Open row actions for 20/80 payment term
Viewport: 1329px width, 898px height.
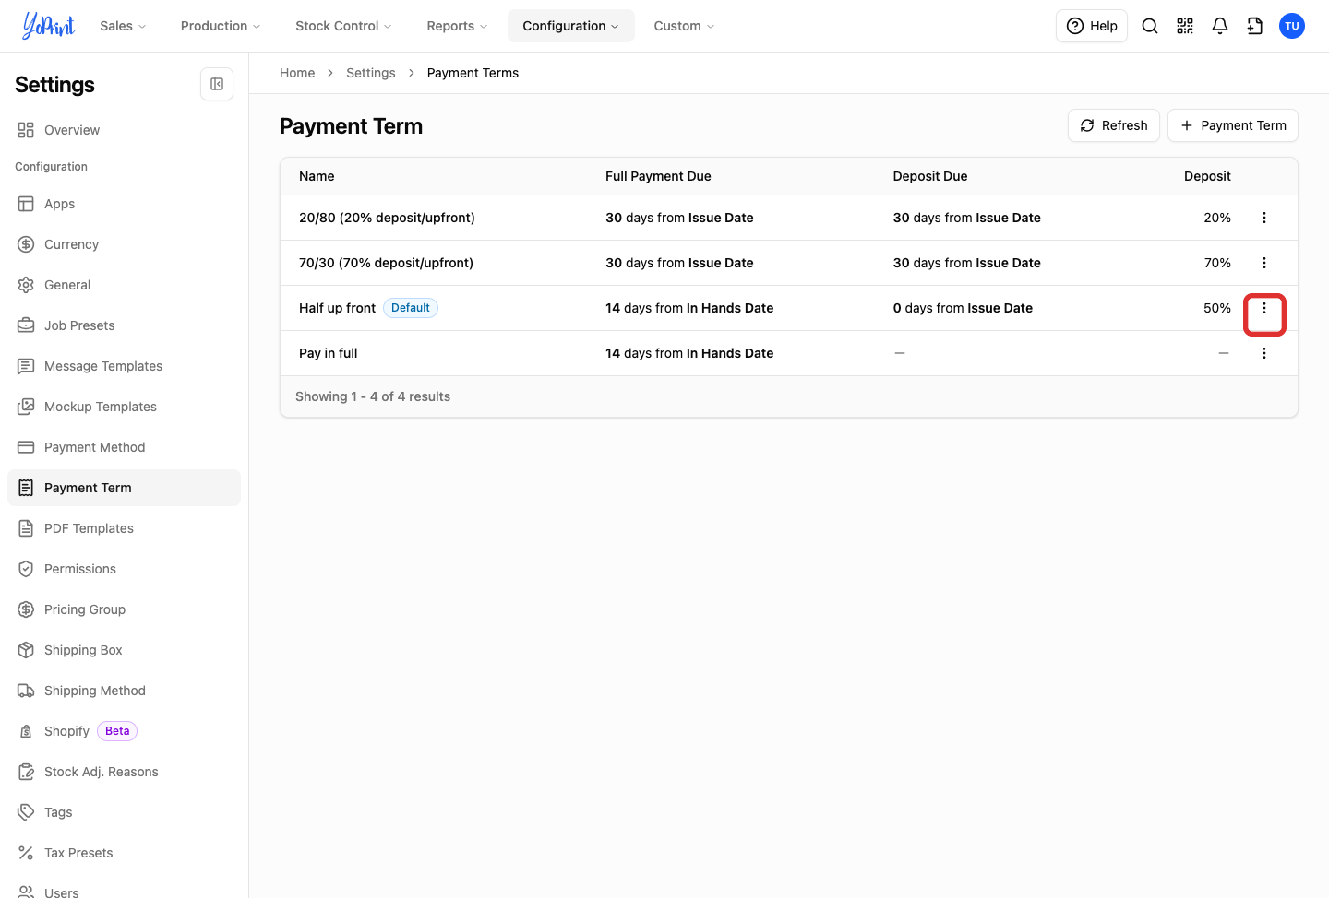1264,218
